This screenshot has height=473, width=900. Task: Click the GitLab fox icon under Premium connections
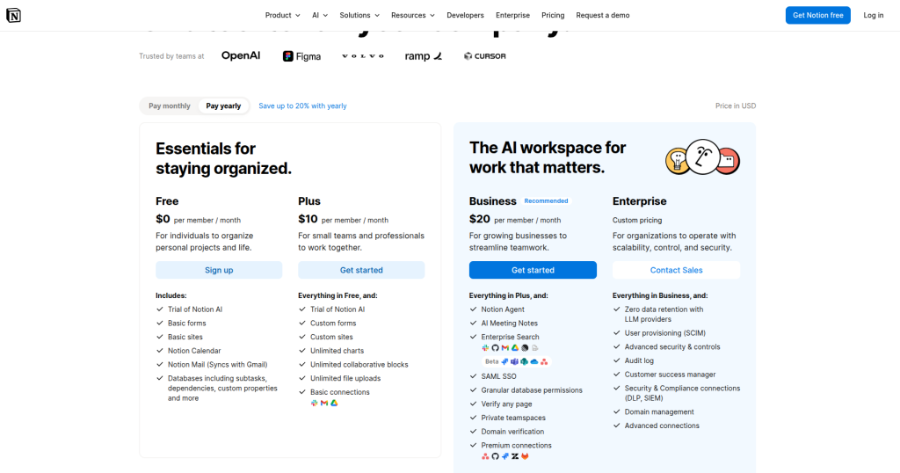pos(525,456)
